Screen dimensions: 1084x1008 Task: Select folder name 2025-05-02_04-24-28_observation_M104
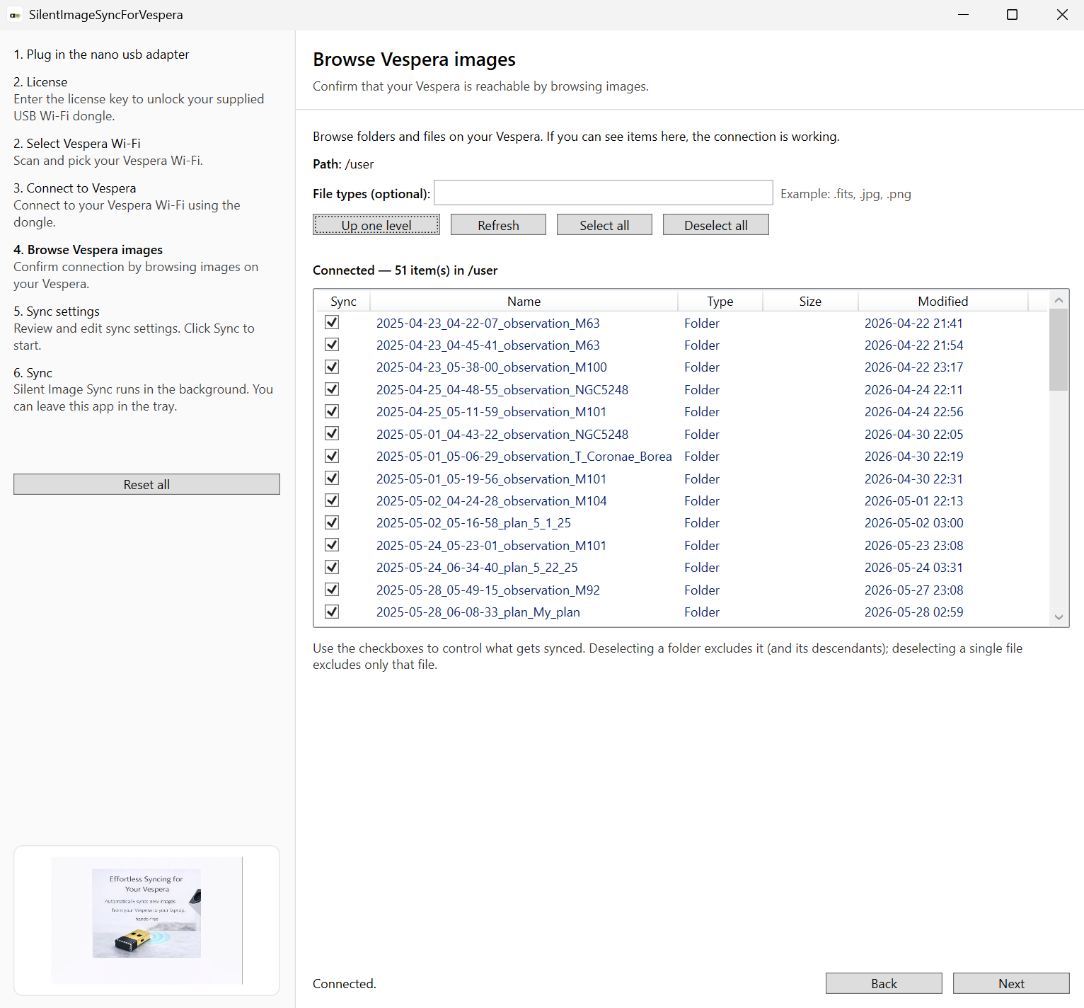click(x=491, y=501)
